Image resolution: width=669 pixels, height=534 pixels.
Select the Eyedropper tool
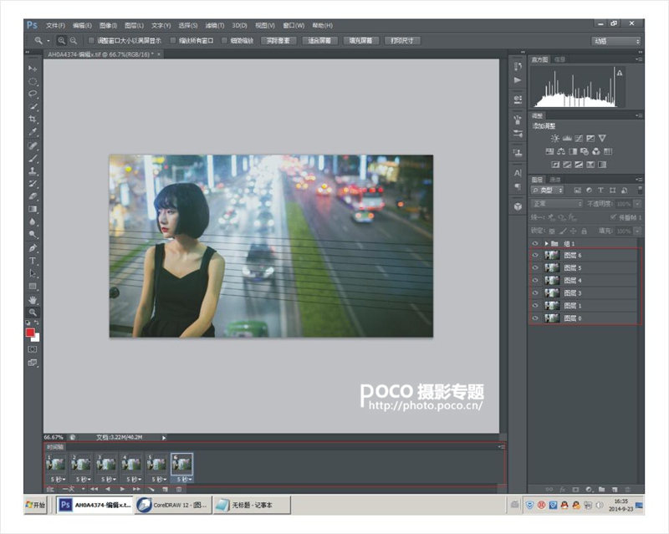tap(33, 132)
